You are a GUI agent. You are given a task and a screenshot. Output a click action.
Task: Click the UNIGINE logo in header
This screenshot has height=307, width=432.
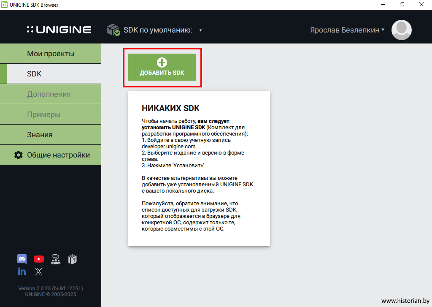pyautogui.click(x=59, y=30)
